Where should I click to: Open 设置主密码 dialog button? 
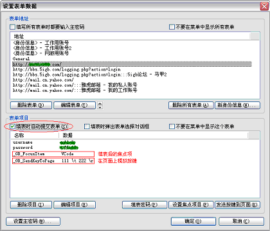point(33,221)
